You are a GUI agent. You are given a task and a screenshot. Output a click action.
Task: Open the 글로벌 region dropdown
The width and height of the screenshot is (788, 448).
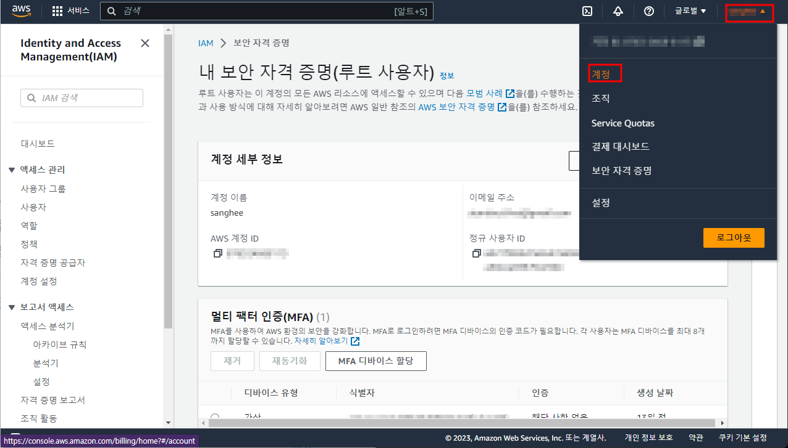(690, 11)
